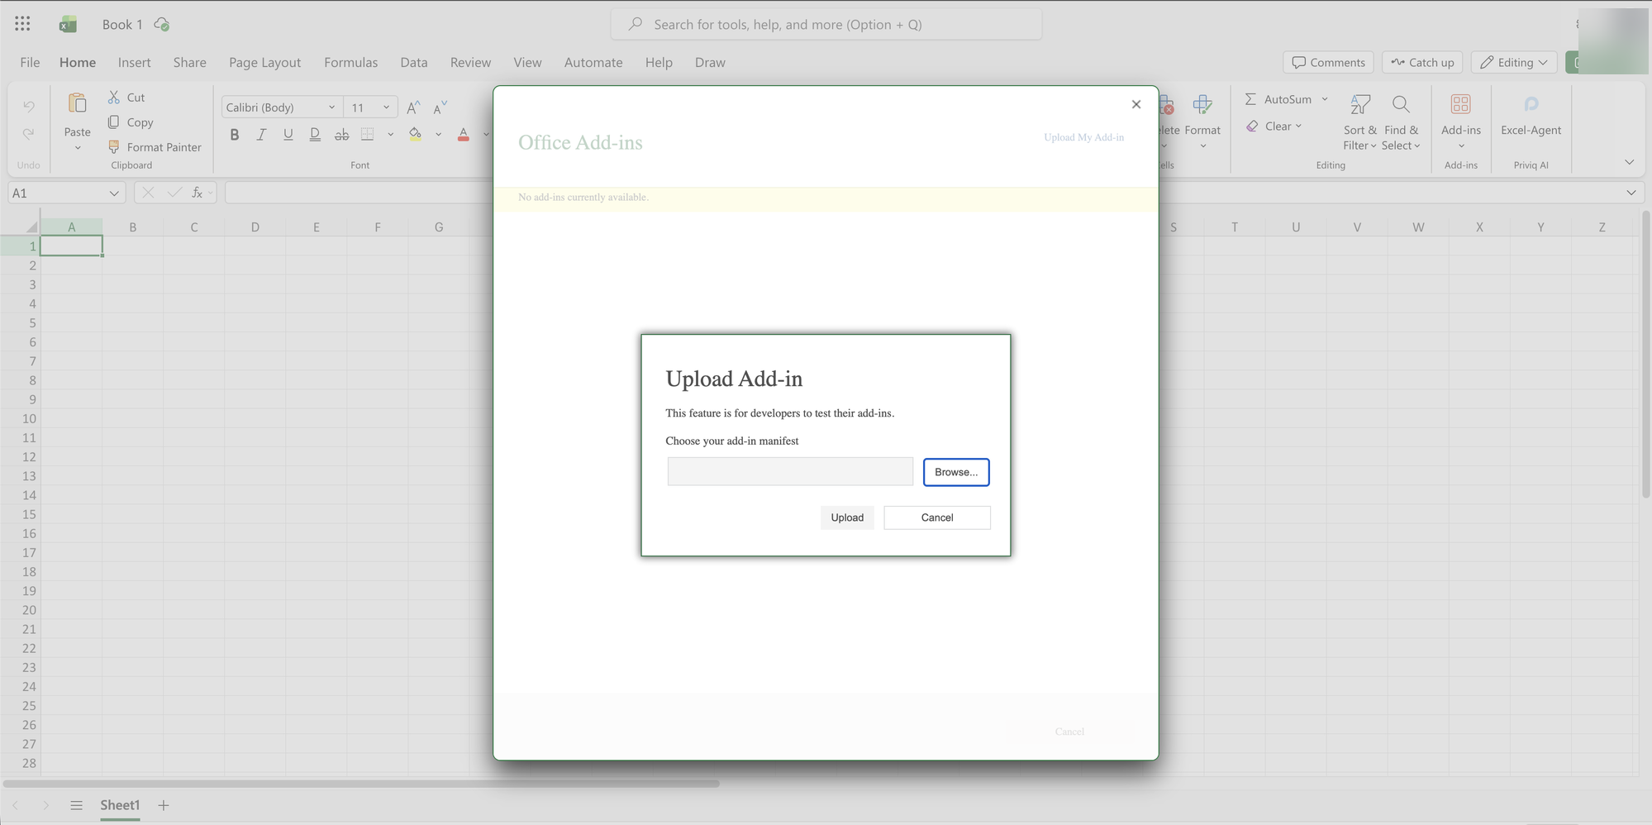Screen dimensions: 1652x825
Task: Toggle italic formatting
Action: (260, 134)
